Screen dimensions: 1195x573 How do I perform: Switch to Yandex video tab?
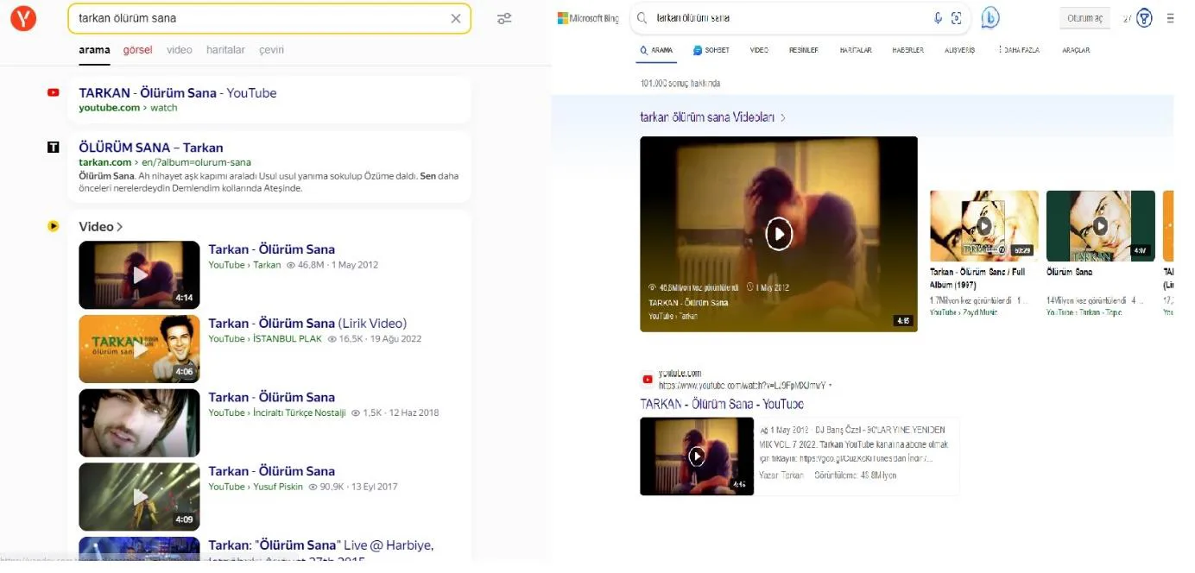180,50
